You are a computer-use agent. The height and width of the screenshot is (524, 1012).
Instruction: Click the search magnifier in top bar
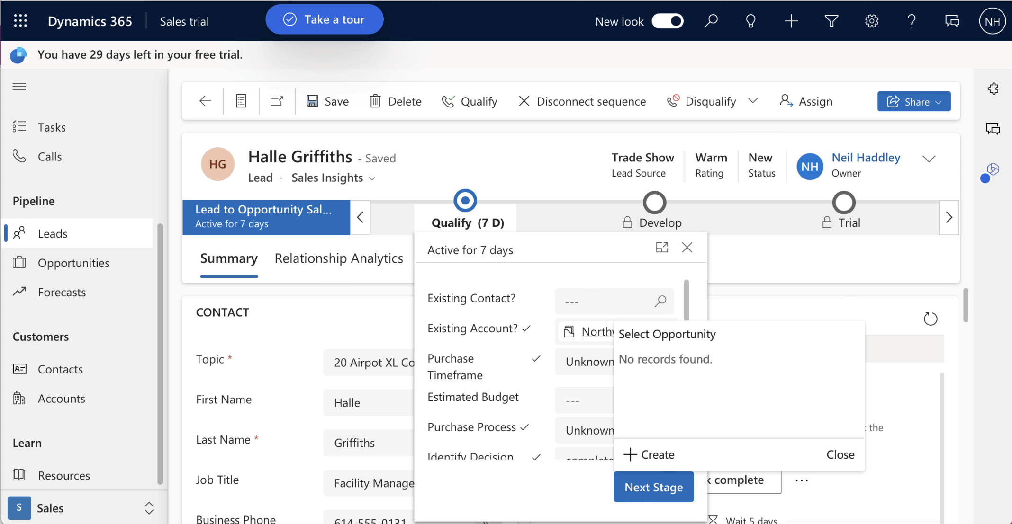[711, 21]
